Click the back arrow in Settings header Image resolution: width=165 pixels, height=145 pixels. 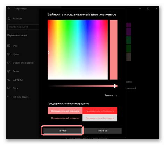9,8
